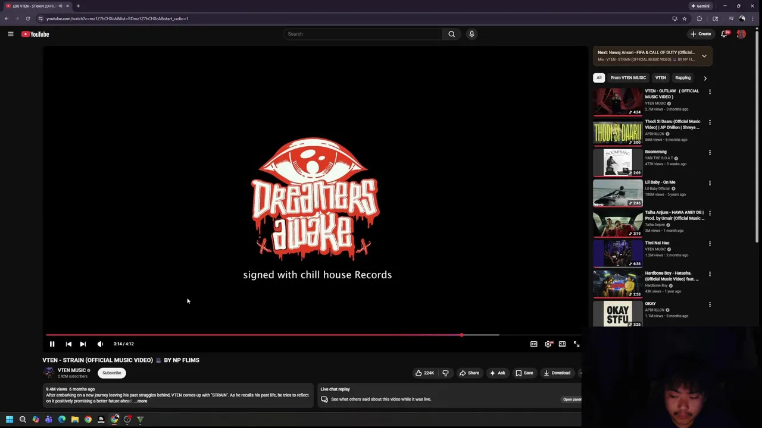Click the YouTube search input field
762x428 pixels.
coord(363,34)
